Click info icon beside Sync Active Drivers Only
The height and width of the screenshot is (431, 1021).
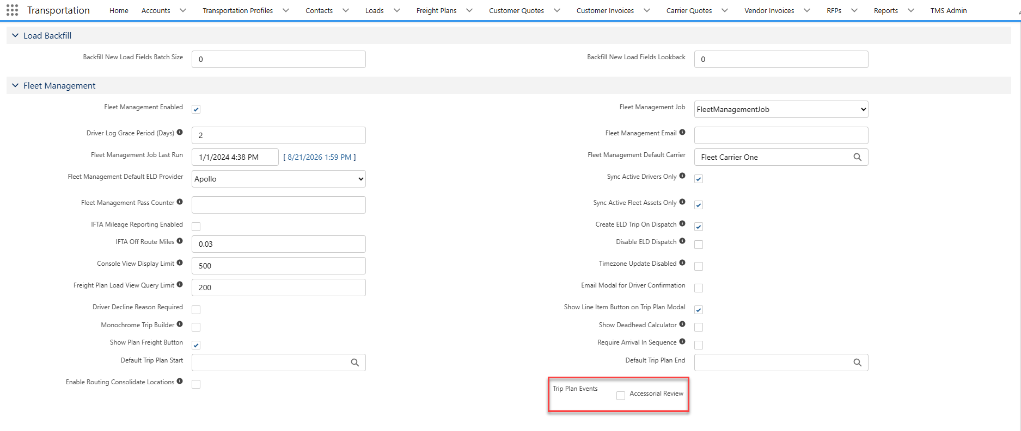pyautogui.click(x=682, y=176)
